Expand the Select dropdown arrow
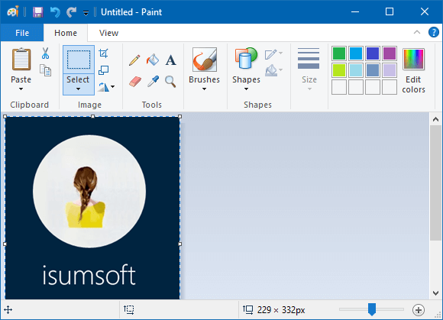 click(78, 89)
